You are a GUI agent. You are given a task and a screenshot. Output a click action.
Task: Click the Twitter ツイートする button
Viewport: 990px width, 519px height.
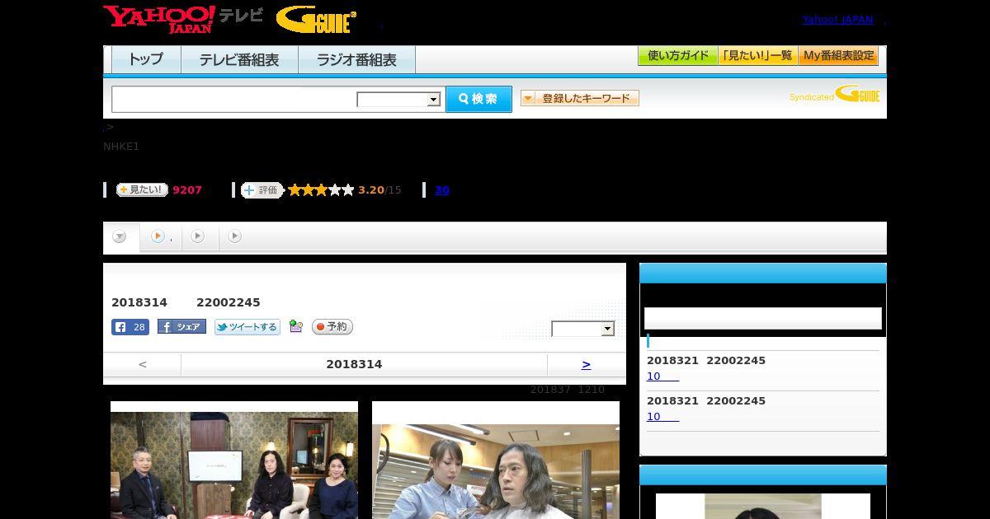(x=247, y=327)
